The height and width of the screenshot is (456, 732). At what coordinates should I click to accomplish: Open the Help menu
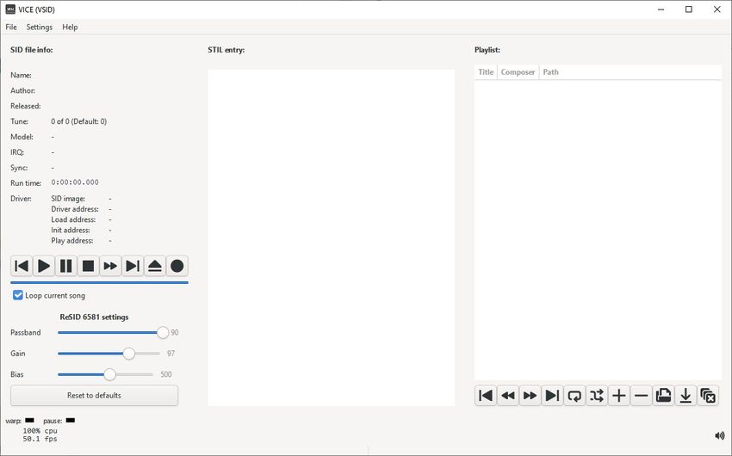click(x=70, y=27)
